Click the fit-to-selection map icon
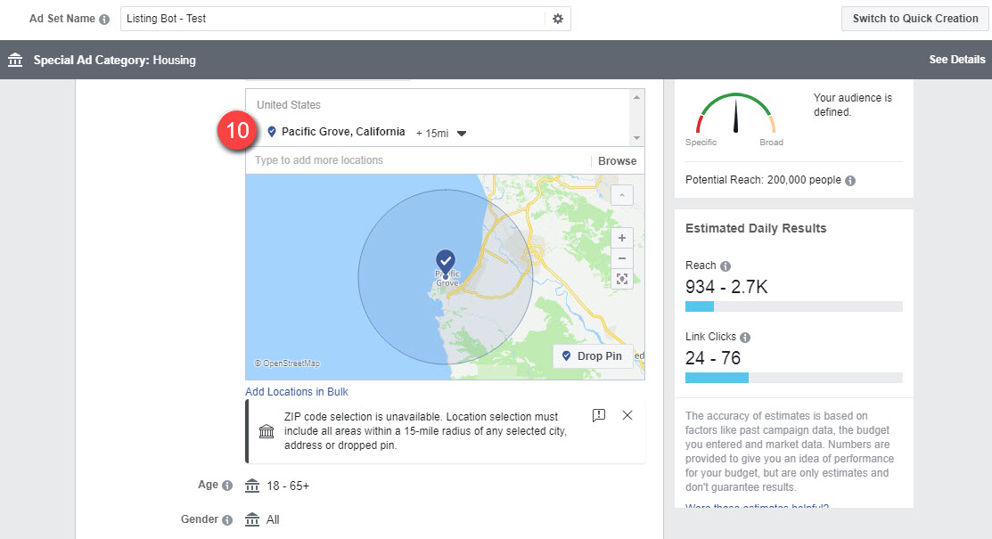 click(x=622, y=279)
